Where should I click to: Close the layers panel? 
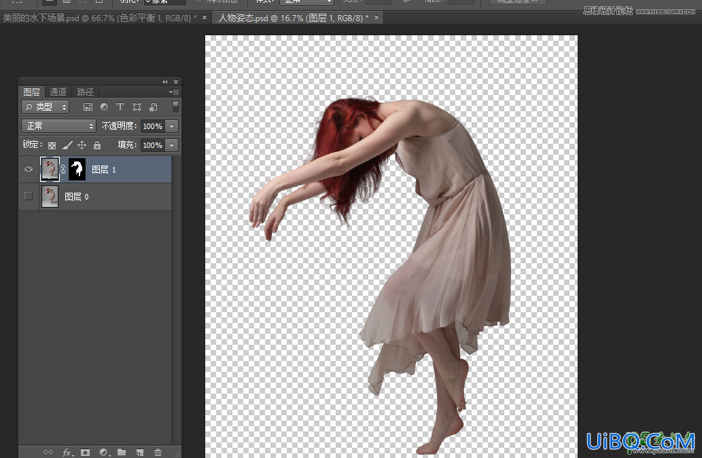(x=176, y=82)
